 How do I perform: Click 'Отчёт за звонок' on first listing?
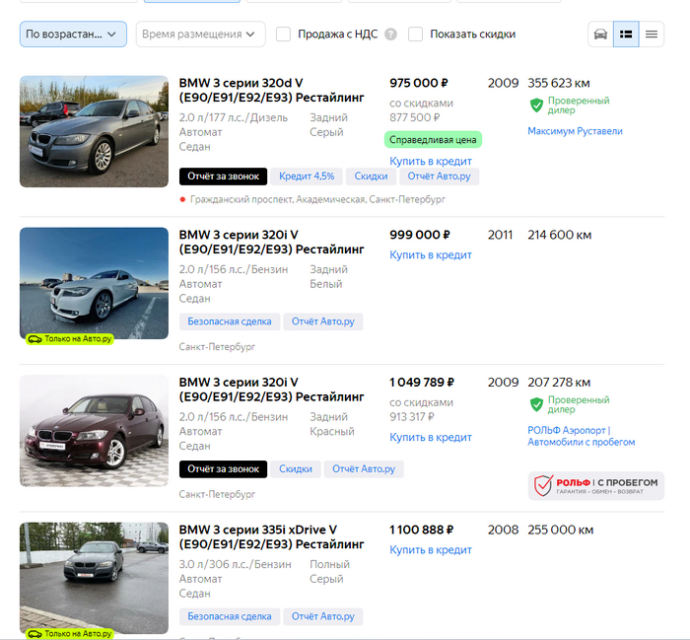click(x=223, y=177)
